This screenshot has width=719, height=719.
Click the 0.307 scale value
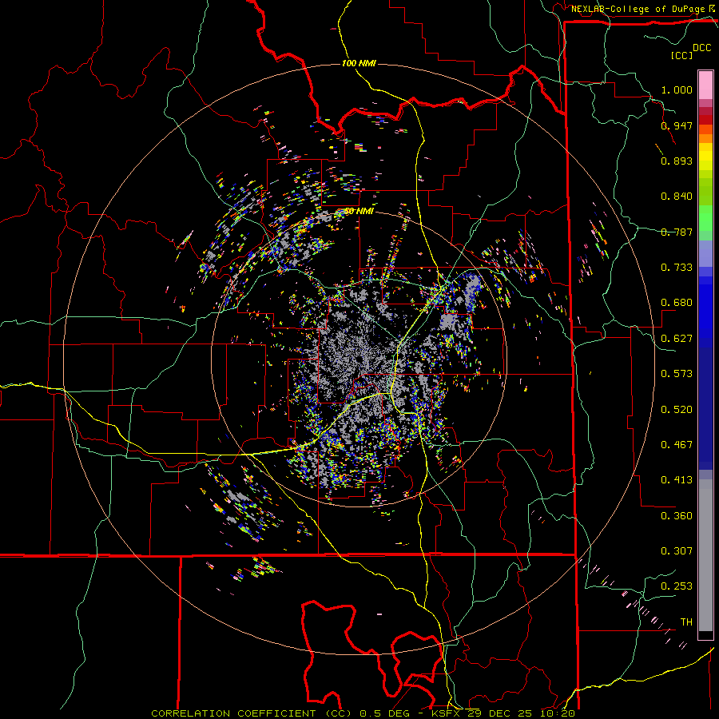pyautogui.click(x=677, y=551)
